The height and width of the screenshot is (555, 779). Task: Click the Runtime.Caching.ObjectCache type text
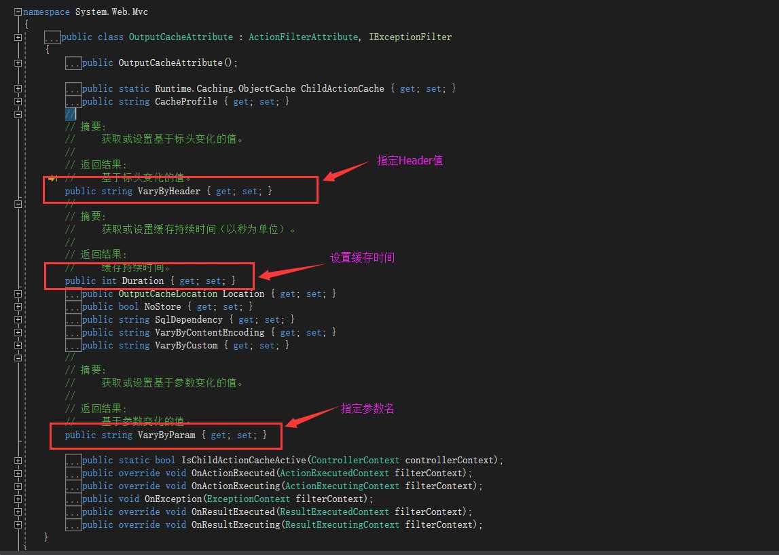tap(225, 89)
